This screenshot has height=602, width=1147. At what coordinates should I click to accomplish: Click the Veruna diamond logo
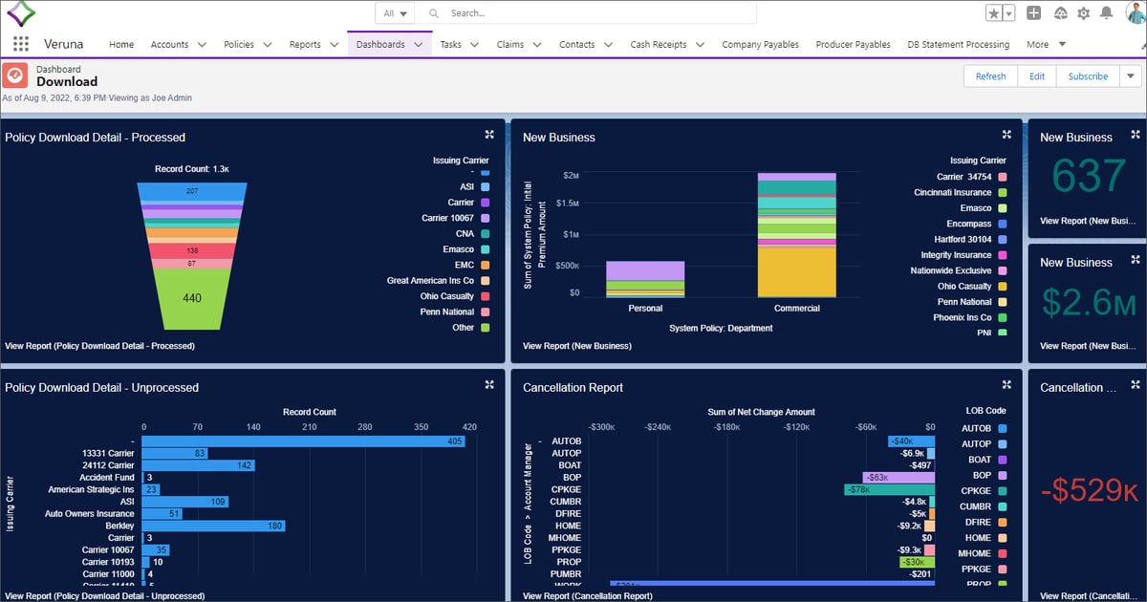coord(21,14)
